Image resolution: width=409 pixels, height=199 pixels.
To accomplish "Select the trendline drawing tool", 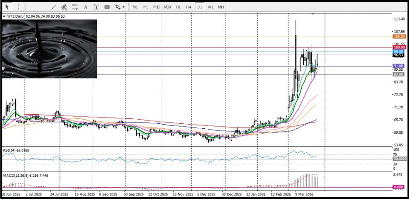I will tap(54, 7).
